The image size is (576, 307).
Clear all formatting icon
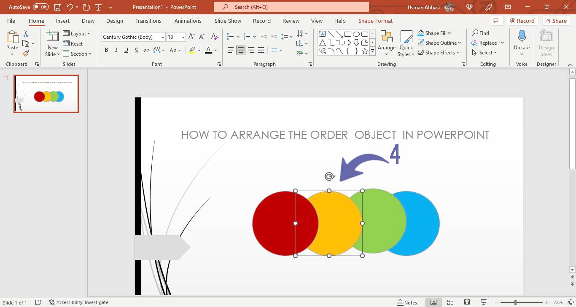point(214,37)
